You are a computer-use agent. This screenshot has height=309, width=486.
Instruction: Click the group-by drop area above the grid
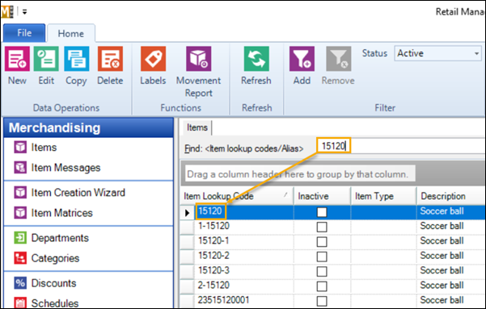click(300, 174)
